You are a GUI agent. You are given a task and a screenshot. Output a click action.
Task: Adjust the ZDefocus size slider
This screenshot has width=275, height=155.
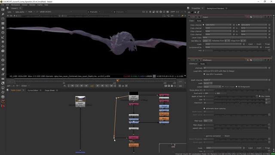pos(240,99)
